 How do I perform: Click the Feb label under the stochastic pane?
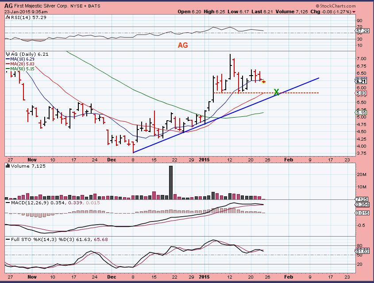tap(289, 277)
